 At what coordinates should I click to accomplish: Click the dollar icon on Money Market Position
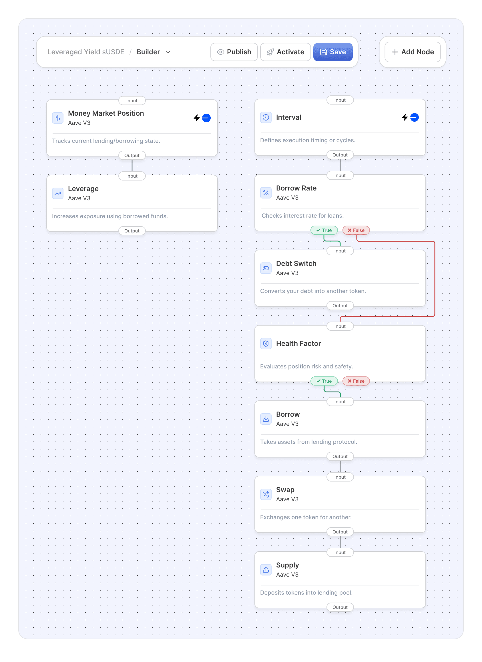58,118
